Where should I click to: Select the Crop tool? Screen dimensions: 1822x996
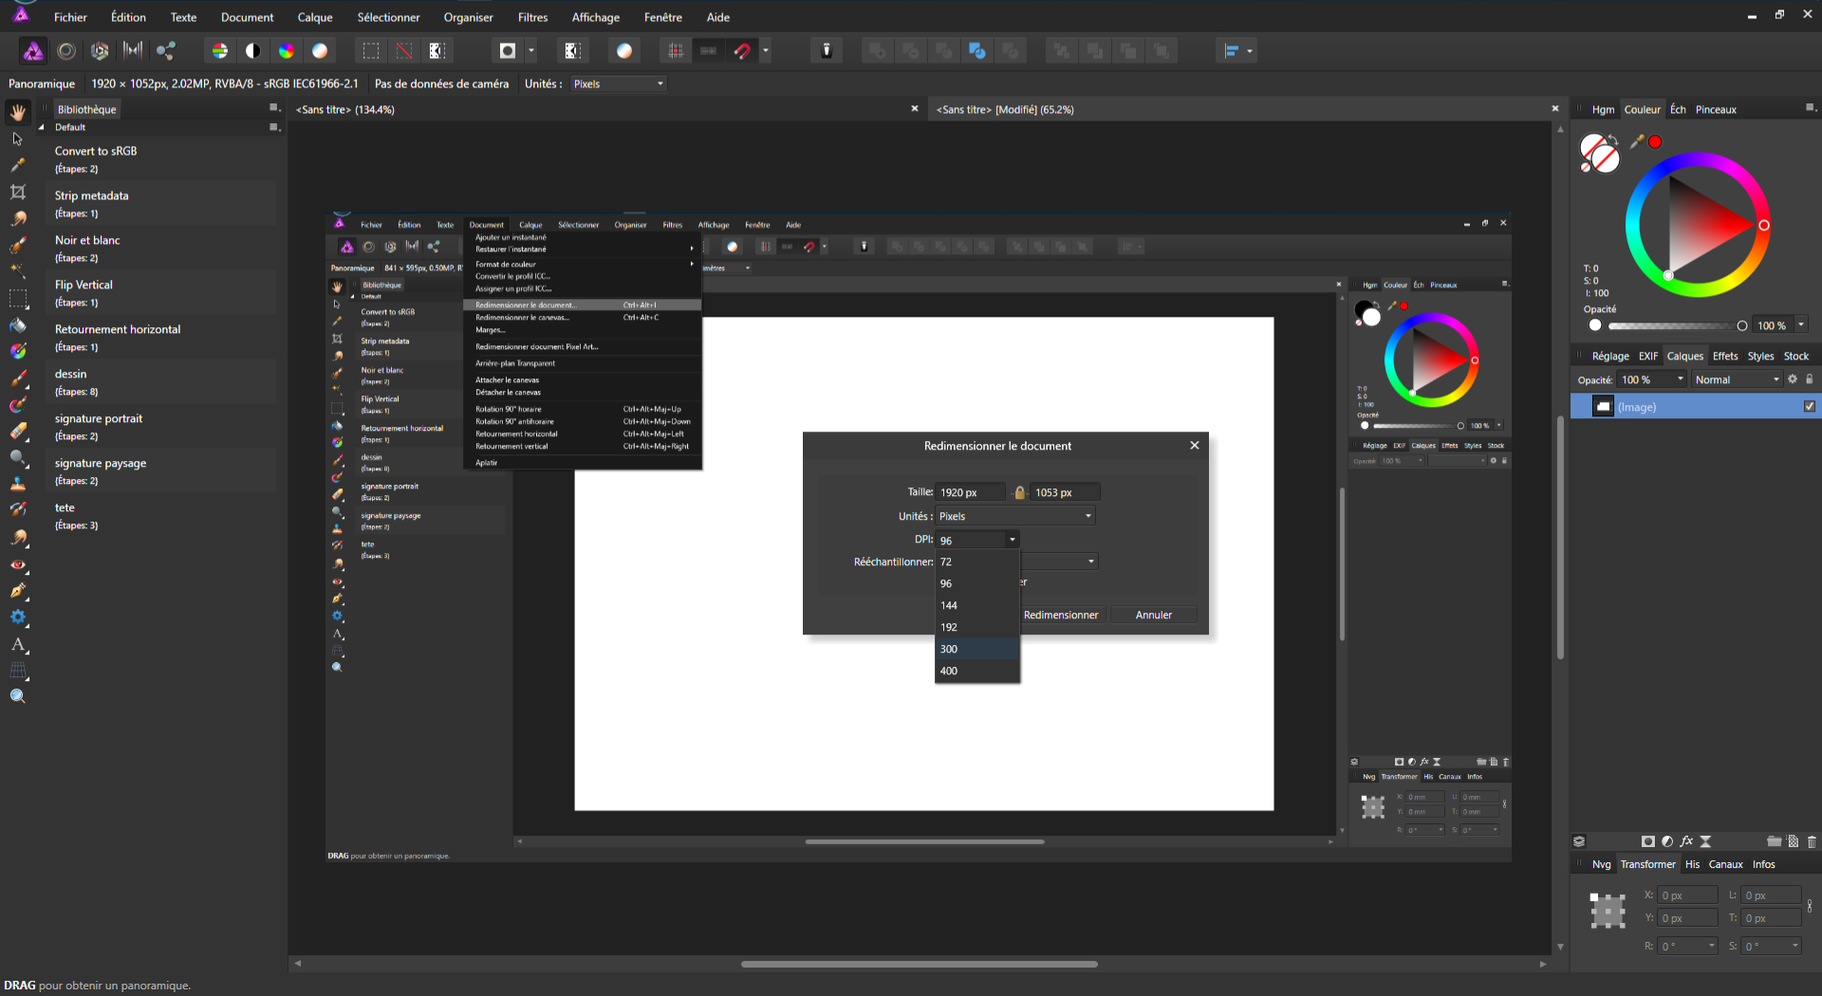18,192
